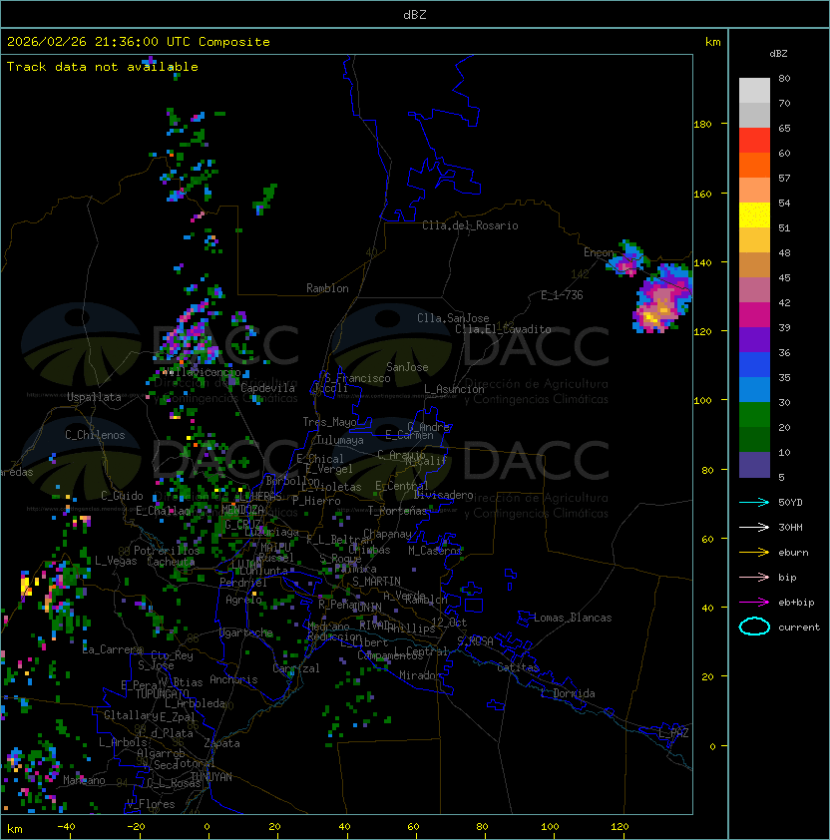Click the cyan 50YD arrow in legend
Viewport: 830px width, 840px height.
coord(754,502)
